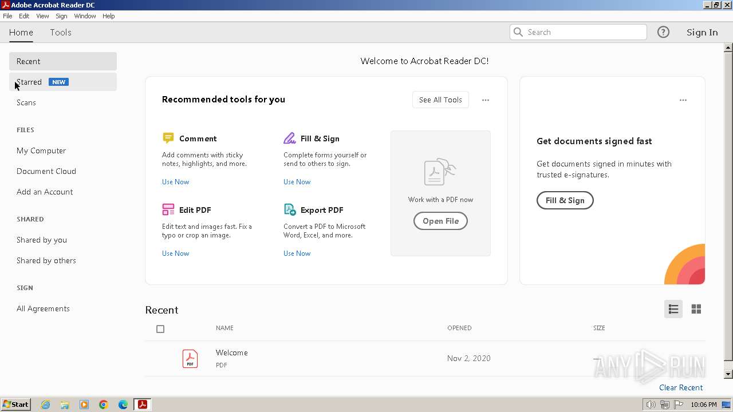Sort by the OPENED column header
The width and height of the screenshot is (733, 412).
click(459, 328)
